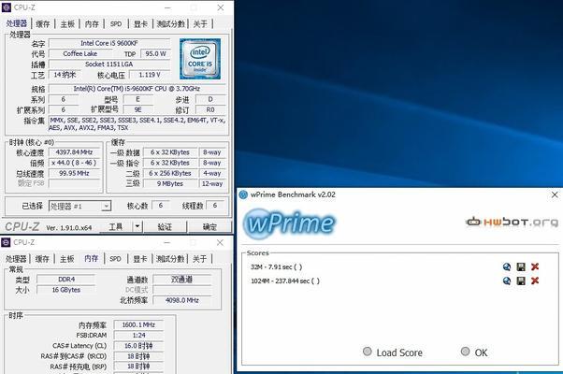
Task: Click the 1:24 FSB:DRAM ratio value
Action: pyautogui.click(x=138, y=336)
